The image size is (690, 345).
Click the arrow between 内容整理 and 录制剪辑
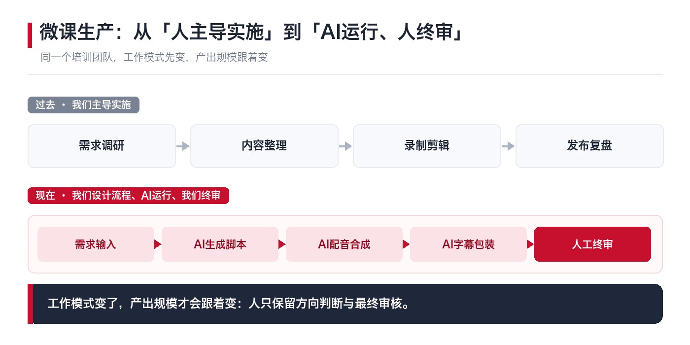(x=345, y=146)
